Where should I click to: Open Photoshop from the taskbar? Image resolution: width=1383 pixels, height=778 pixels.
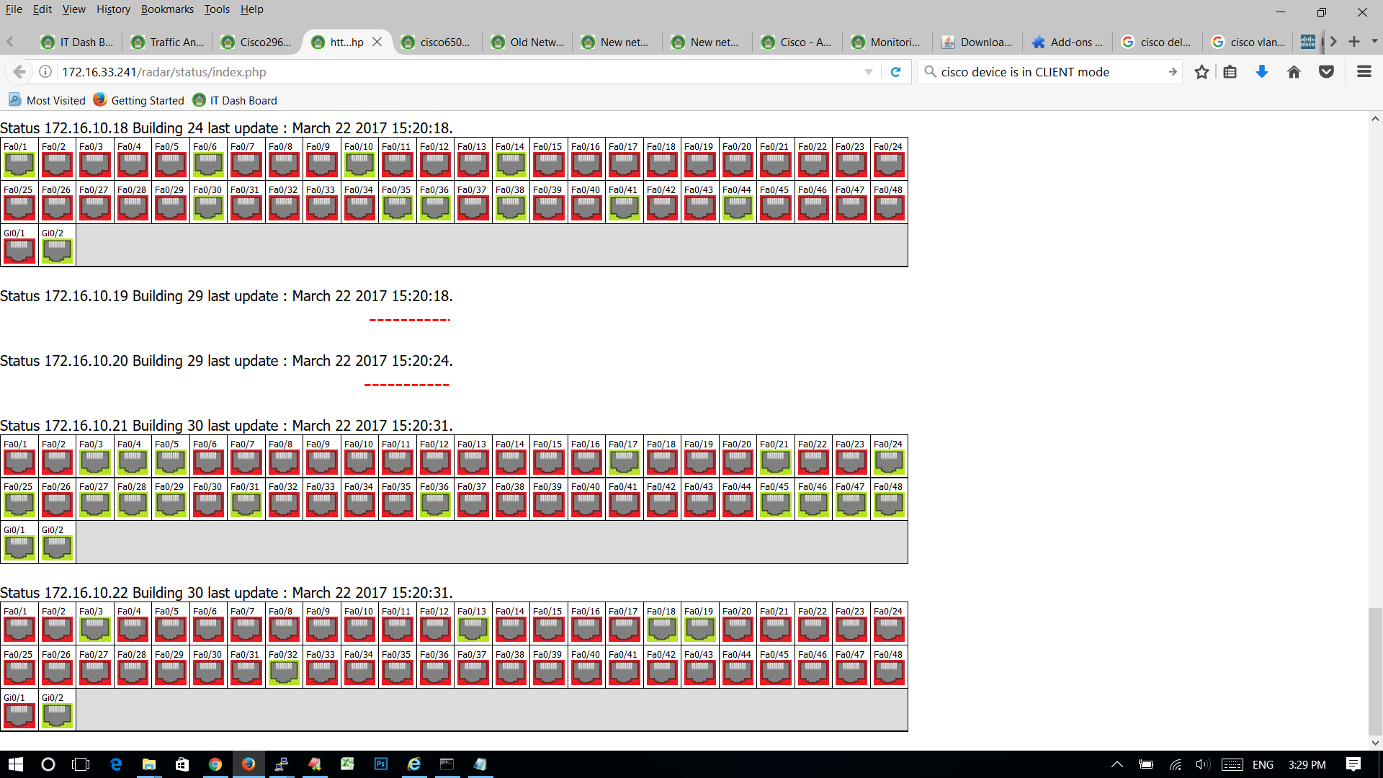(x=380, y=764)
